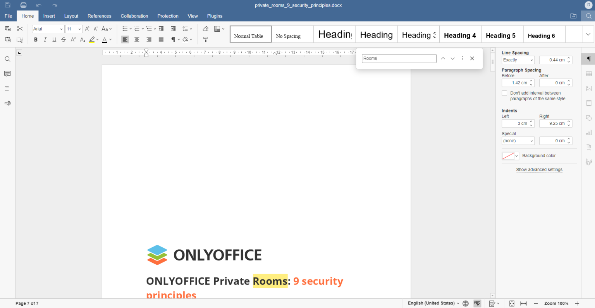Image resolution: width=595 pixels, height=308 pixels.
Task: Toggle nonprinting characters display
Action: tap(173, 39)
